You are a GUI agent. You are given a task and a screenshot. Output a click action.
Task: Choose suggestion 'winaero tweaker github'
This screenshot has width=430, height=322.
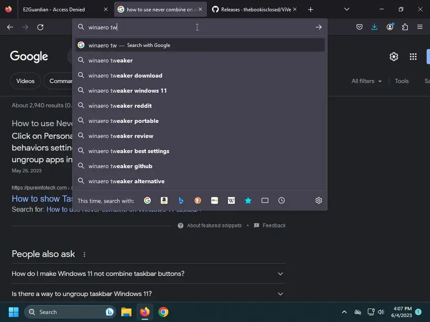[199, 166]
